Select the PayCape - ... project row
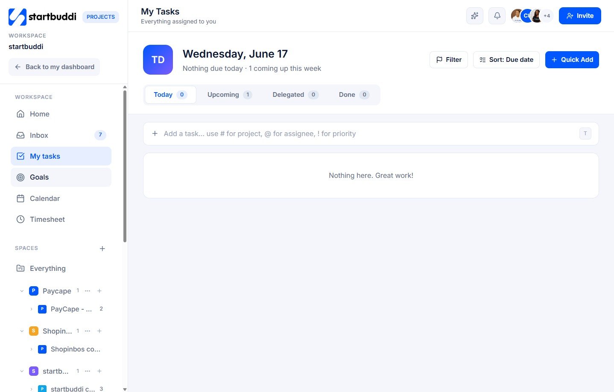This screenshot has height=392, width=614. [66, 309]
